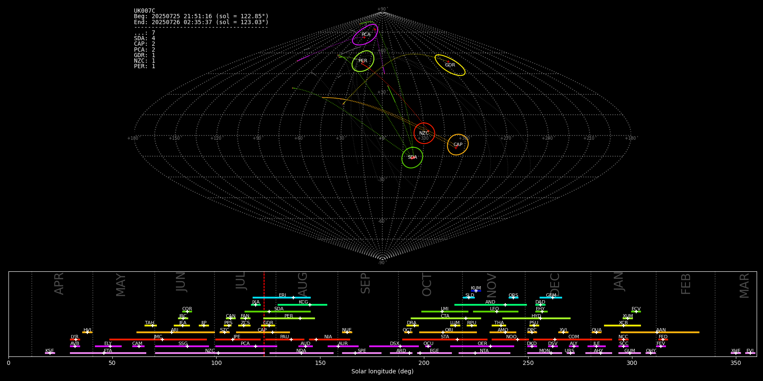This screenshot has height=381, width=763.
Task: Click the KUM shower marker in timeline
Action: click(x=476, y=290)
